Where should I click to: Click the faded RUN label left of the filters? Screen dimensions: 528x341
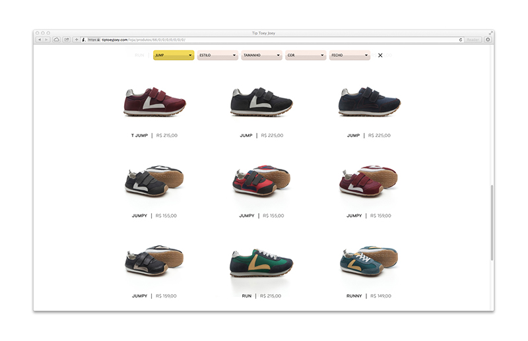139,55
